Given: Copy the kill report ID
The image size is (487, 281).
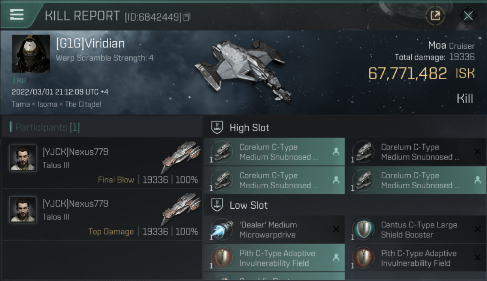Looking at the screenshot, I should 187,17.
